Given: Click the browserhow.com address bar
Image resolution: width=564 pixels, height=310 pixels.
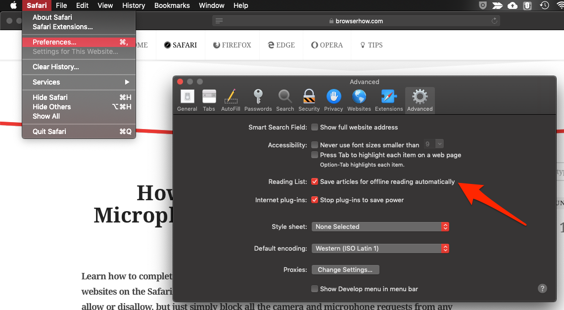Looking at the screenshot, I should (x=356, y=21).
